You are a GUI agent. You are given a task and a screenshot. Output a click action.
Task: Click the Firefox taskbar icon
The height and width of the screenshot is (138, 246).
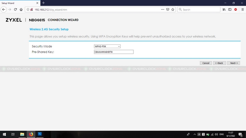pyautogui.click(x=31, y=134)
